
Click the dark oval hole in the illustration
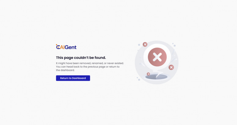[x=156, y=77]
